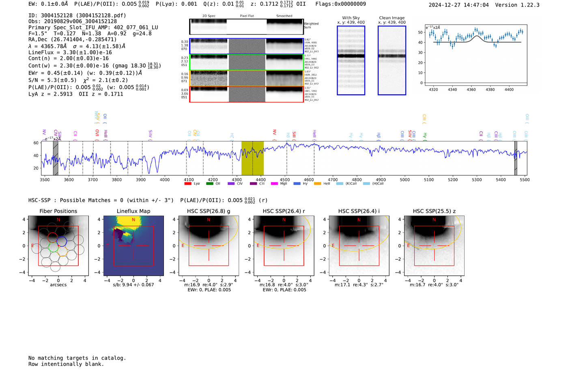This screenshot has height=386, width=568.
Task: Click the dark purple CIII legend swatch
Action: click(253, 183)
